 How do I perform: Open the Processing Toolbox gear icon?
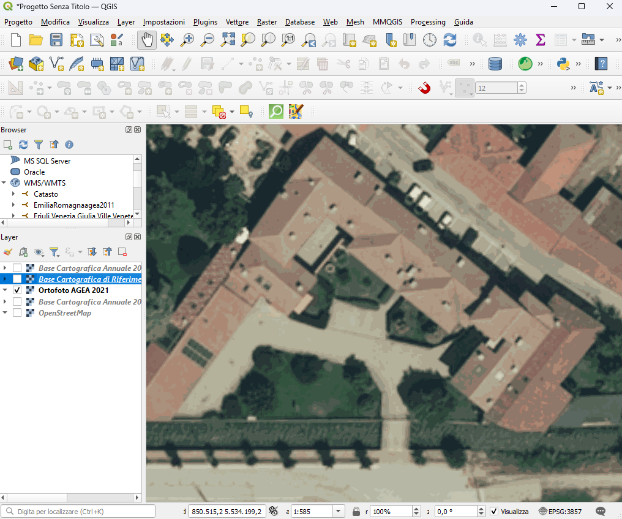tap(520, 40)
